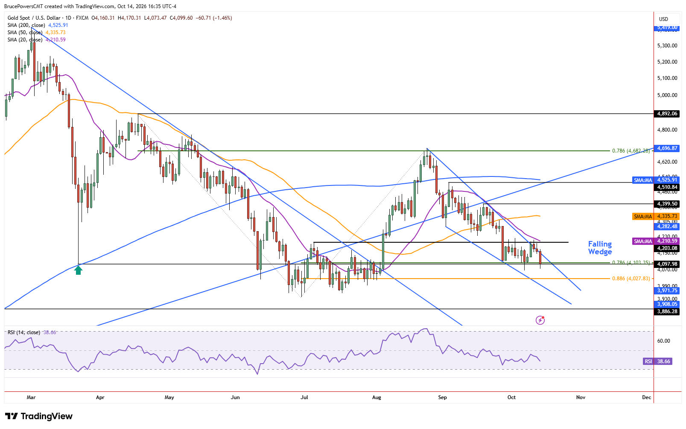686x429 pixels.
Task: Click the USD currency label on the price axis
Action: coord(663,19)
